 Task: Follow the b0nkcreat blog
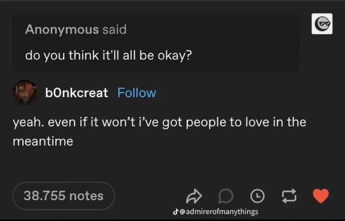click(x=136, y=93)
